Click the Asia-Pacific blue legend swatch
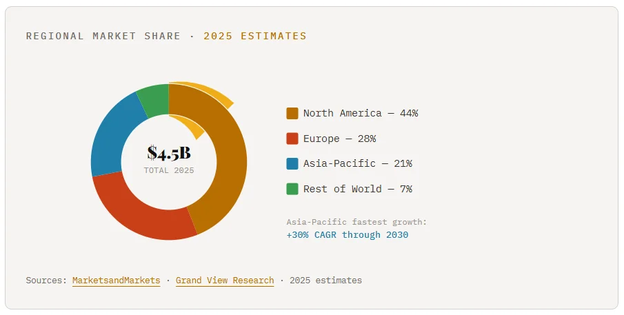 292,163
